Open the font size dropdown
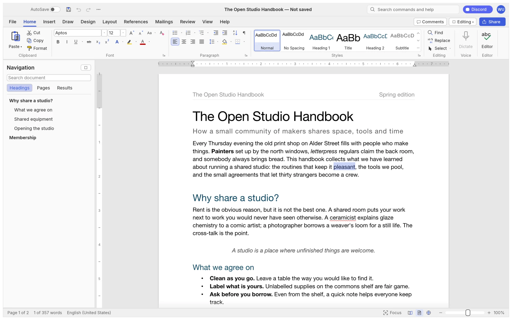Image resolution: width=512 pixels, height=320 pixels. (x=123, y=33)
